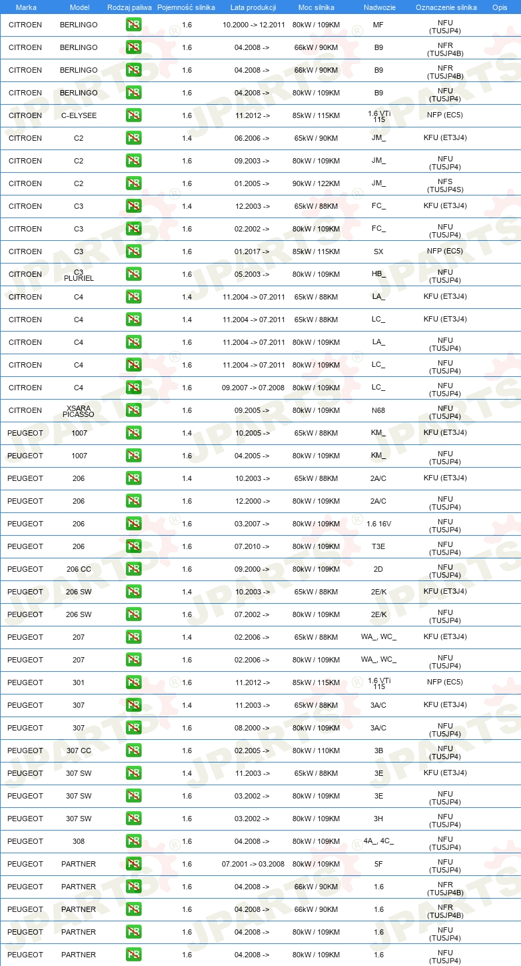Select the 308 model cell
The width and height of the screenshot is (521, 966).
tap(79, 841)
